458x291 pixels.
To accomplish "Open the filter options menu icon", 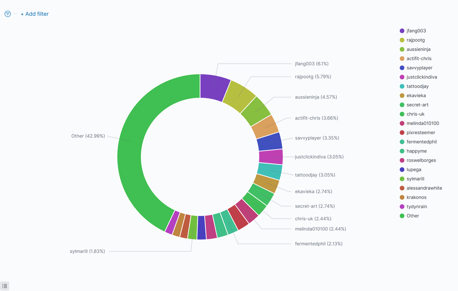I will 8,14.
